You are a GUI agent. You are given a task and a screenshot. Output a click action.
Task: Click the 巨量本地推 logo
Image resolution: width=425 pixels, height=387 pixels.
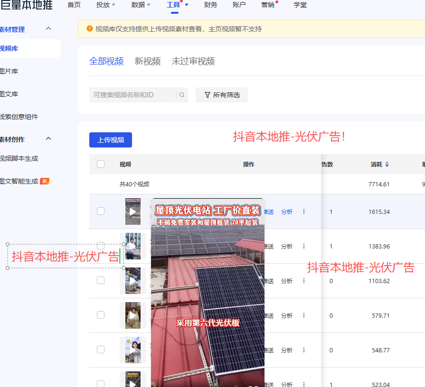26,5
